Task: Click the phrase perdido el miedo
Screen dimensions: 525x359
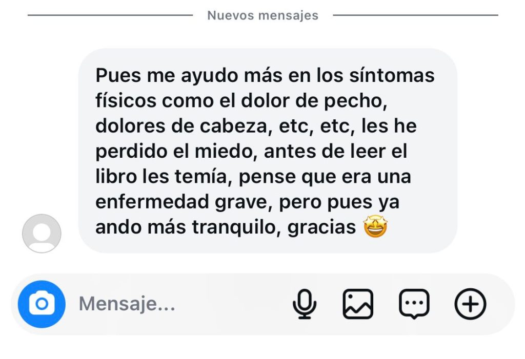Action: pos(175,152)
